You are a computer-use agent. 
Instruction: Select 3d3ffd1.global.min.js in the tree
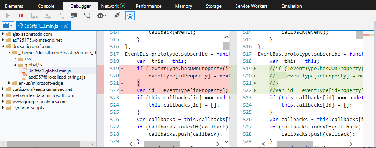click(49, 71)
